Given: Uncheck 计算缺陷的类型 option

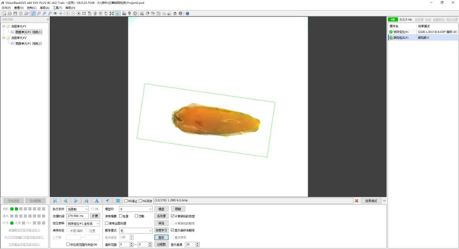Looking at the screenshot, I should (173, 216).
